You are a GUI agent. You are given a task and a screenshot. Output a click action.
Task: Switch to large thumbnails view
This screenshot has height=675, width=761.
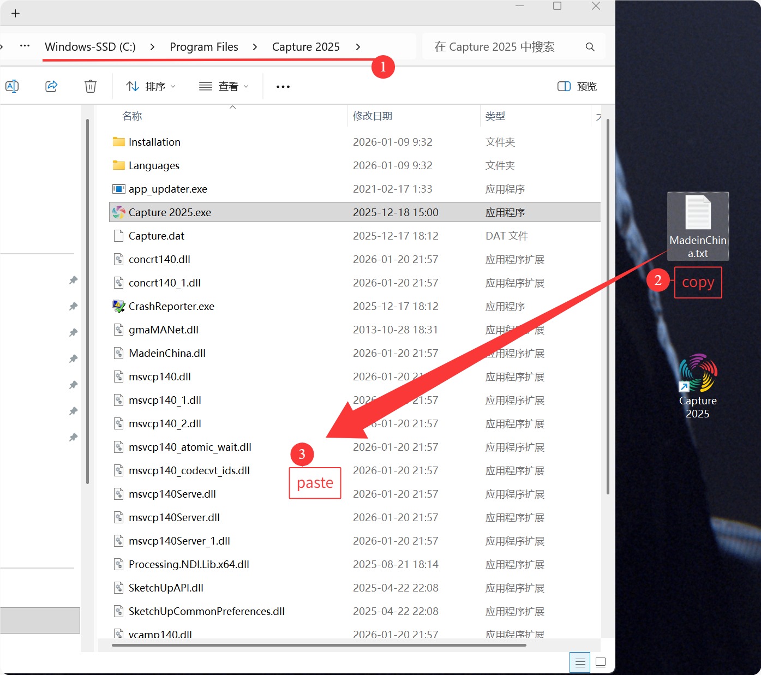[x=601, y=662]
